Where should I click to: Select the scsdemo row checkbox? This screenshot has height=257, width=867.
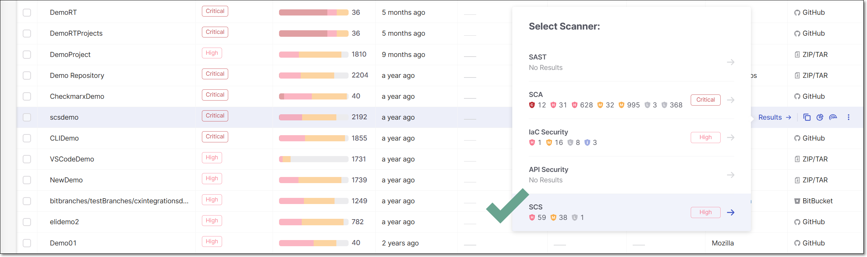[x=27, y=117]
